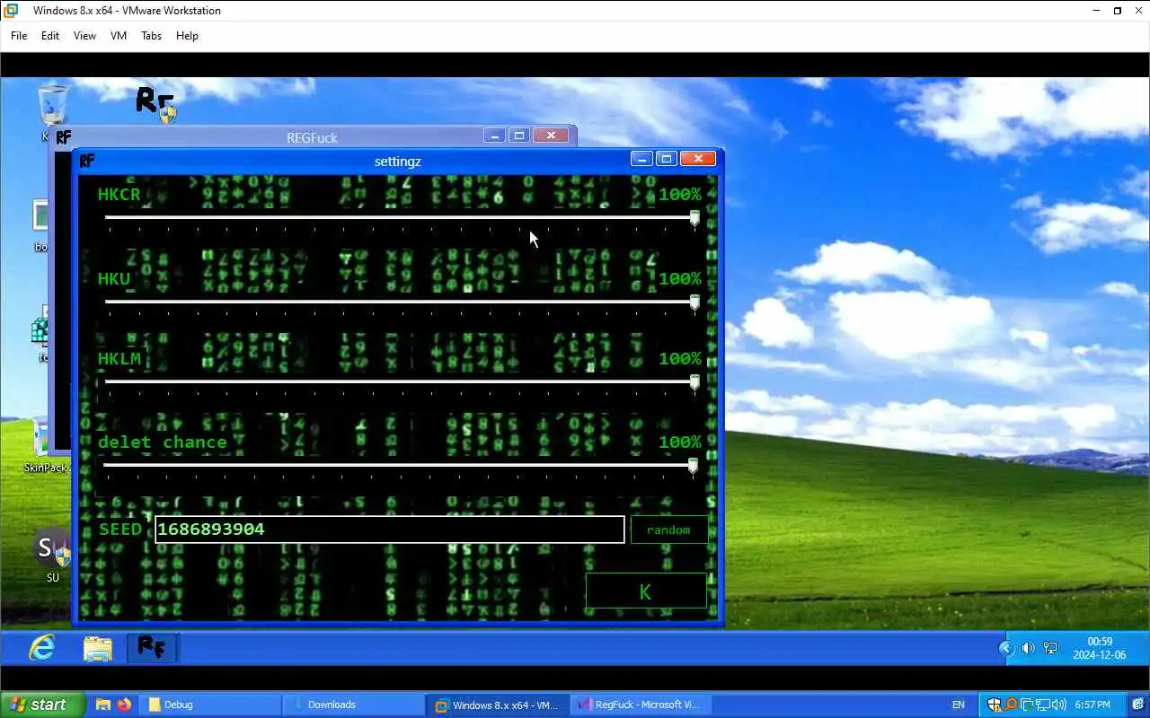
Task: Click the guest volume speaker icon
Action: [x=1029, y=648]
